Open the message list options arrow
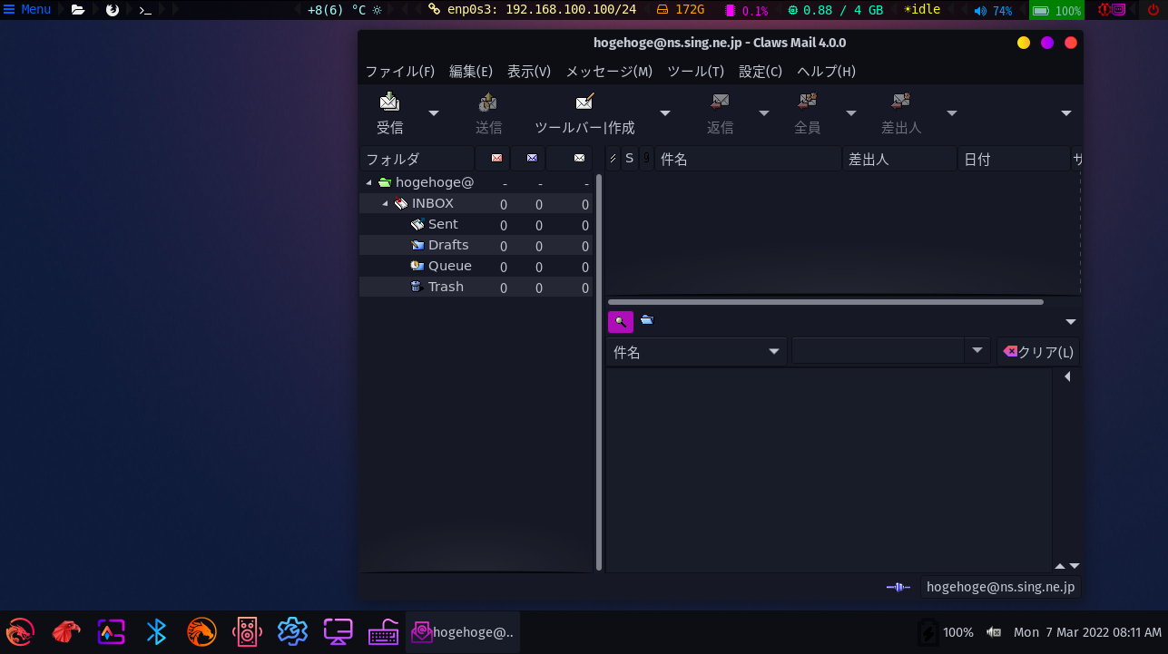 1071,322
